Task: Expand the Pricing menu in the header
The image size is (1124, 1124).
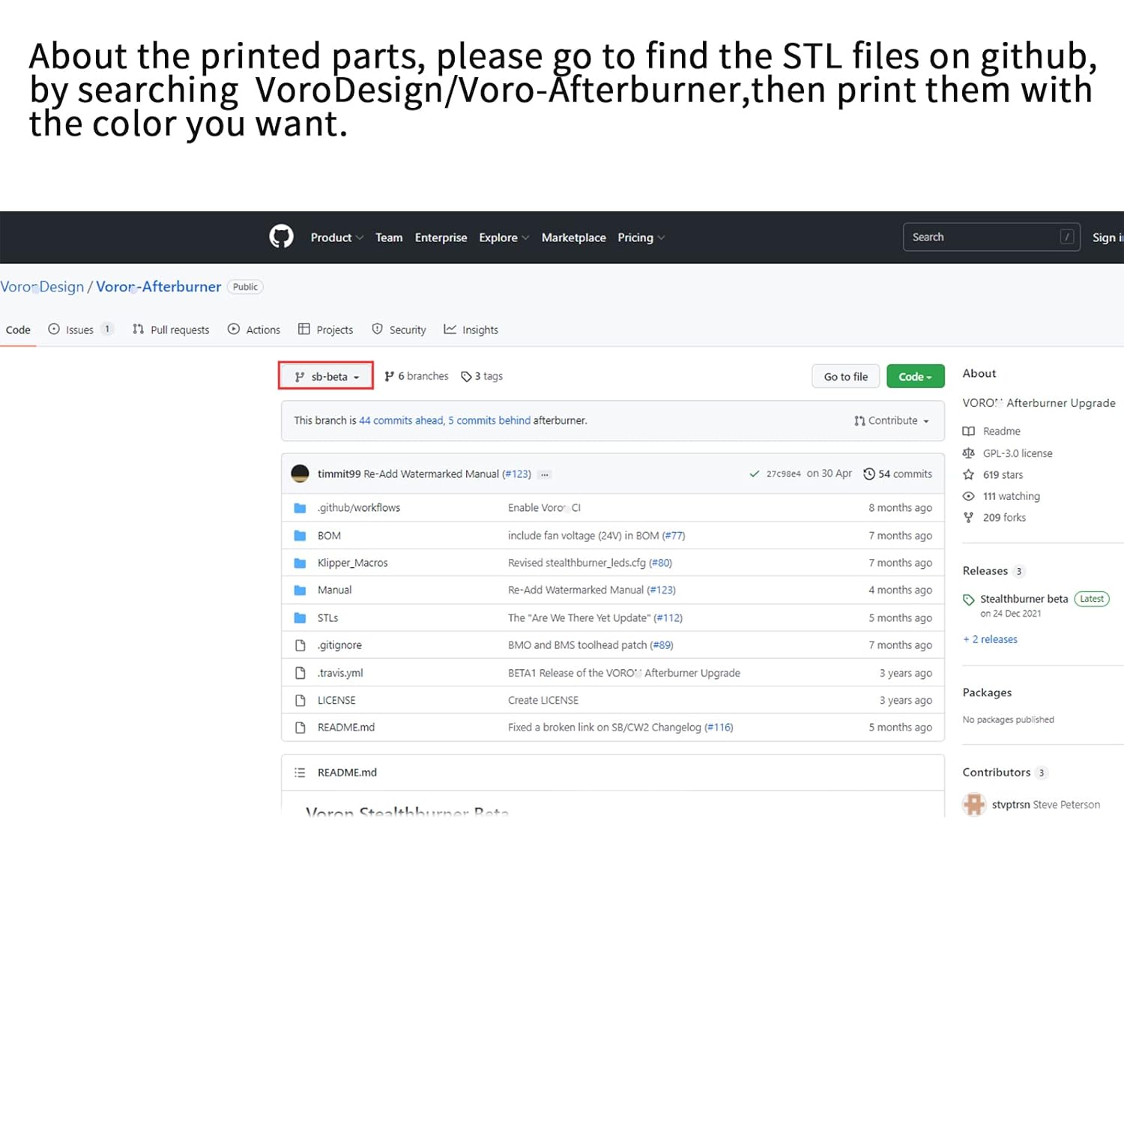Action: click(641, 238)
